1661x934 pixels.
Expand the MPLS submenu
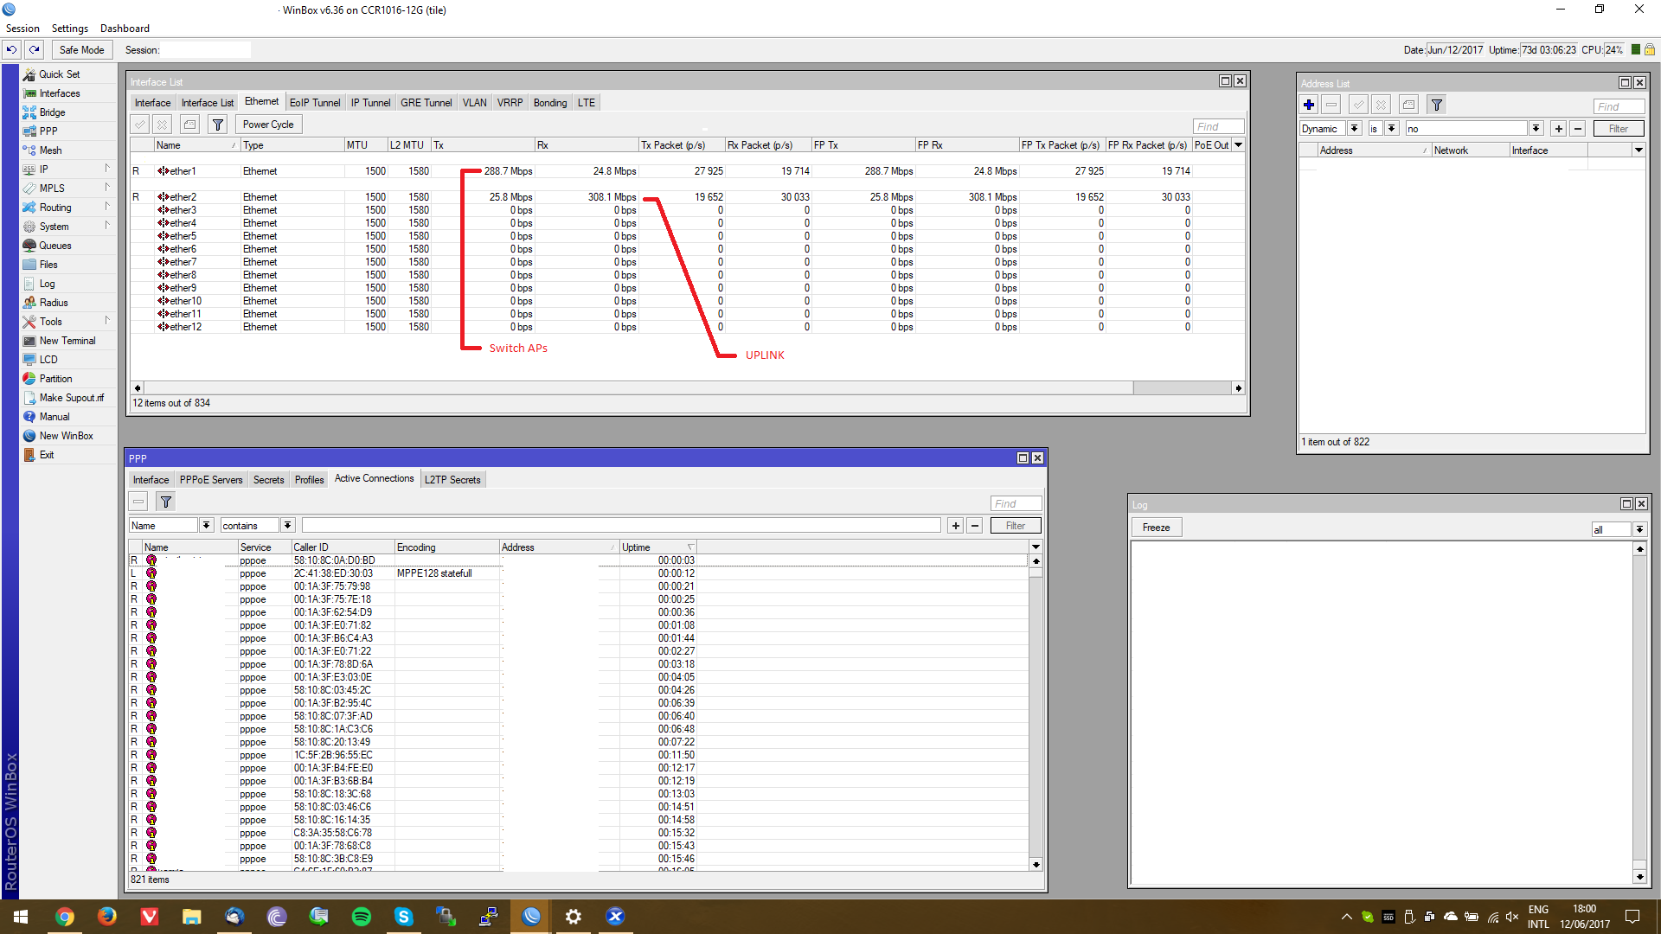tap(67, 189)
